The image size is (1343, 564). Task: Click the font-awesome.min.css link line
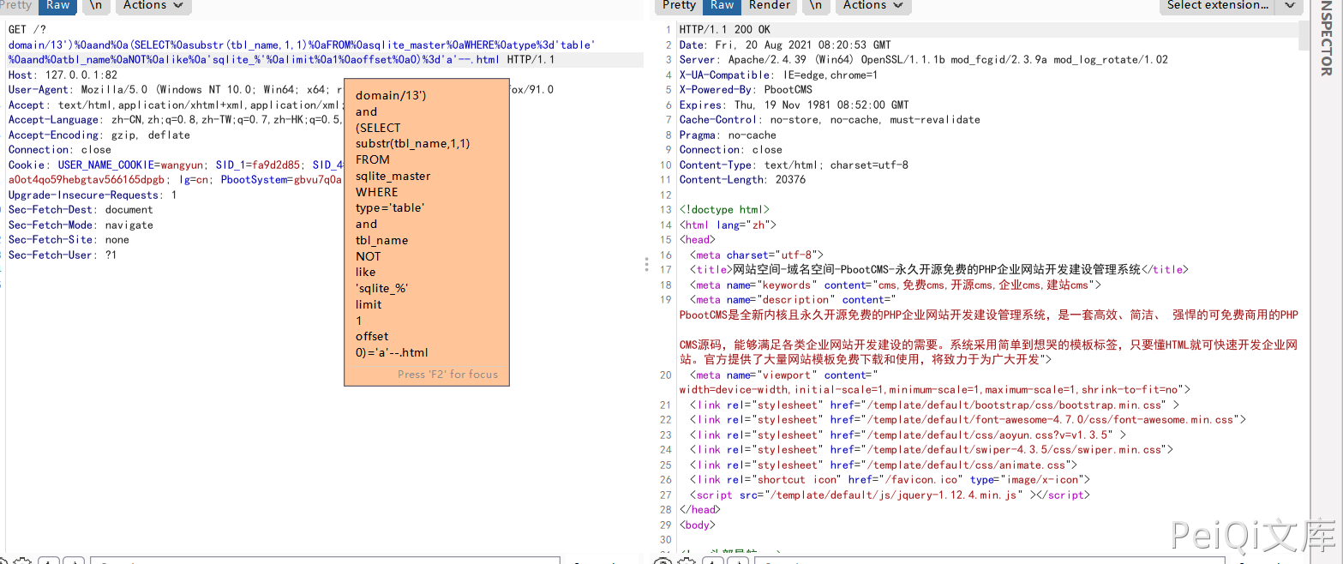point(968,420)
